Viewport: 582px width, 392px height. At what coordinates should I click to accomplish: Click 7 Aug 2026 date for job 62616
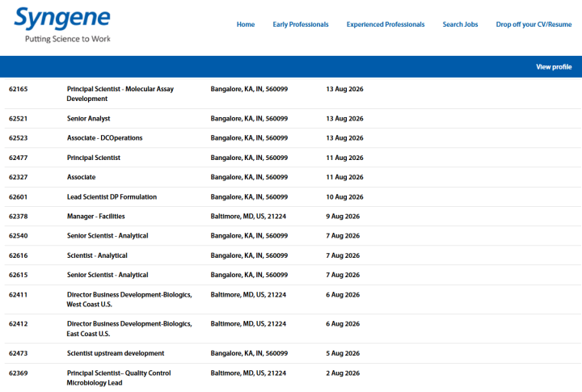(343, 255)
